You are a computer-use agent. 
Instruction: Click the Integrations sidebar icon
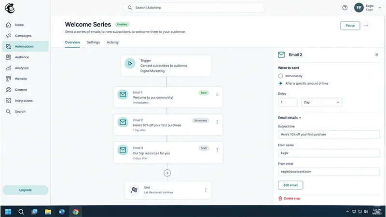click(8, 101)
